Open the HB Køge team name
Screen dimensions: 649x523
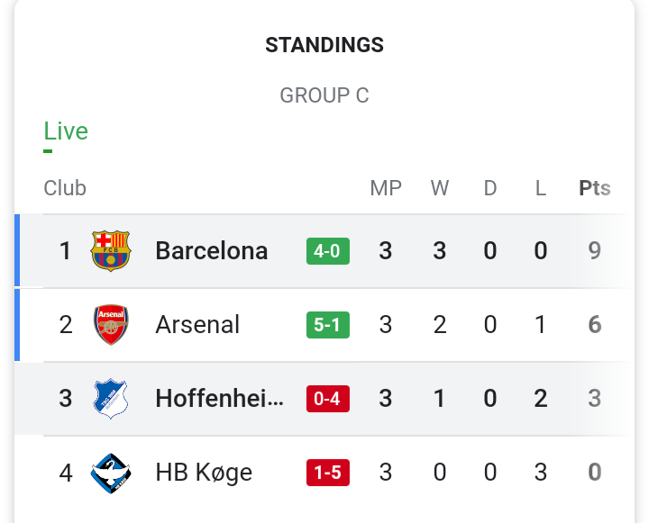click(x=204, y=473)
